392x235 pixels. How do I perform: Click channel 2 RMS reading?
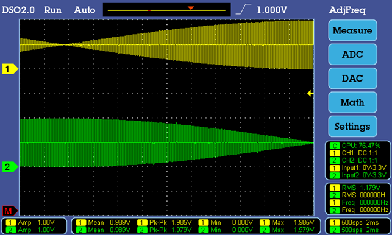pyautogui.click(x=363, y=195)
